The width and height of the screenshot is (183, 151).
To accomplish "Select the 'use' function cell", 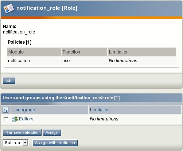I will tap(66, 61).
